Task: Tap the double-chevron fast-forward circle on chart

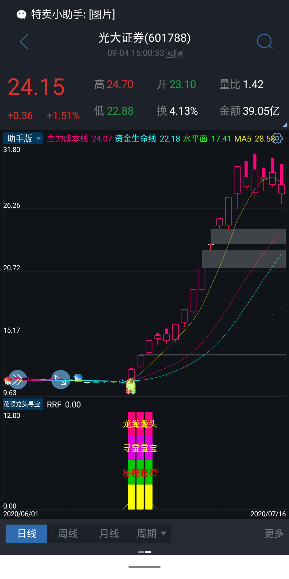Action: (x=18, y=379)
